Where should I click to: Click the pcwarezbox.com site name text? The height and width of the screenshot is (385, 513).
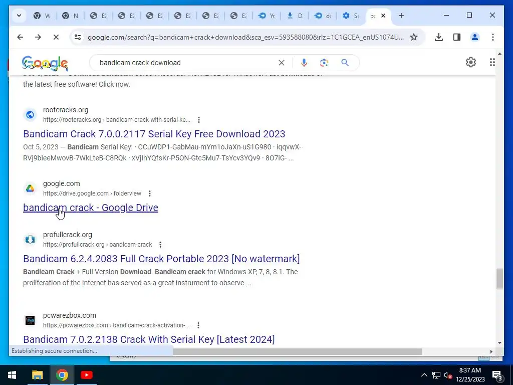tap(69, 316)
